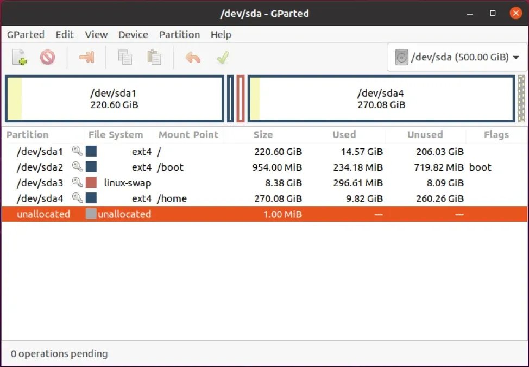
Task: Click the blue ext4 color swatch for /dev/sda1
Action: [91, 151]
